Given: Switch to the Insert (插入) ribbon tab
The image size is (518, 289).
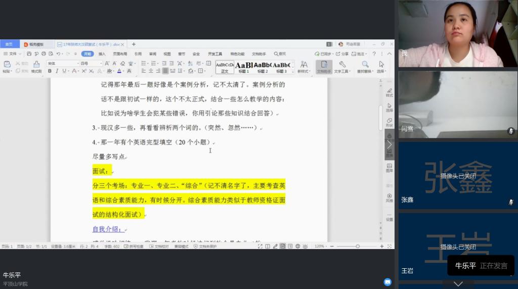Looking at the screenshot, I should (x=102, y=54).
